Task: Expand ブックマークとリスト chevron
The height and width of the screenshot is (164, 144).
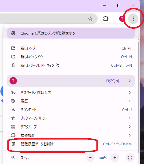Action: pyautogui.click(x=130, y=118)
